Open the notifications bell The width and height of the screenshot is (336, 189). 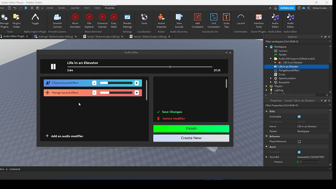[x=276, y=8]
